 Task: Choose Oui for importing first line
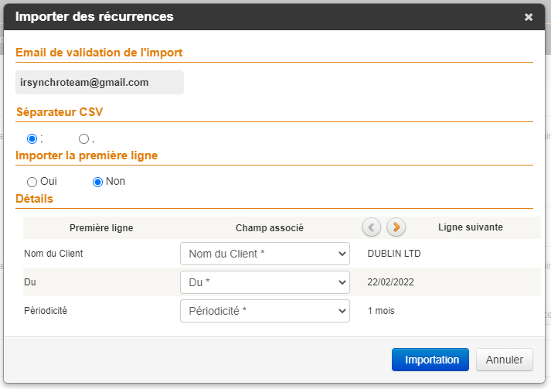pos(32,182)
